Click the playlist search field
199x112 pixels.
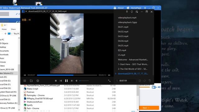tap(125, 81)
